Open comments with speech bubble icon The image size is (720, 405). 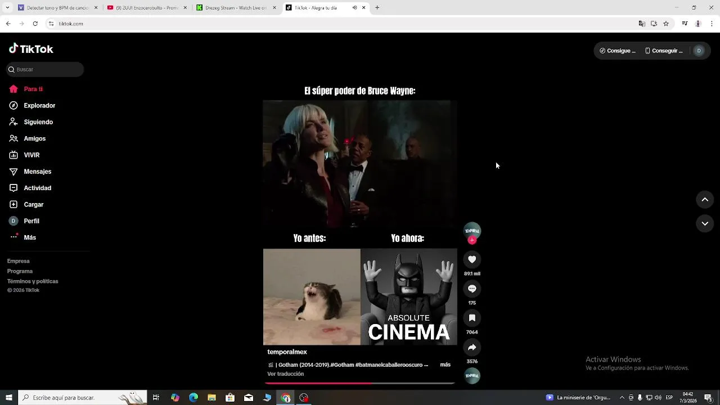tap(472, 289)
